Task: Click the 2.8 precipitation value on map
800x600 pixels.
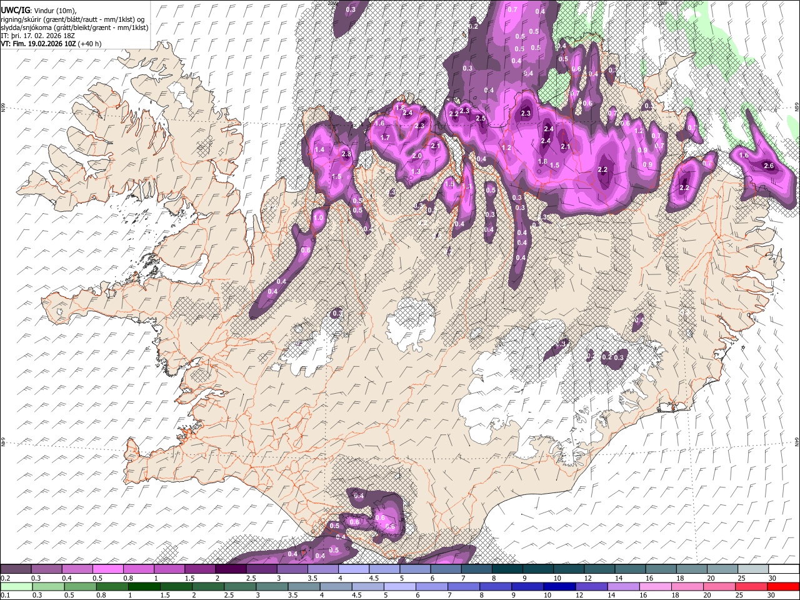Action: coord(347,154)
